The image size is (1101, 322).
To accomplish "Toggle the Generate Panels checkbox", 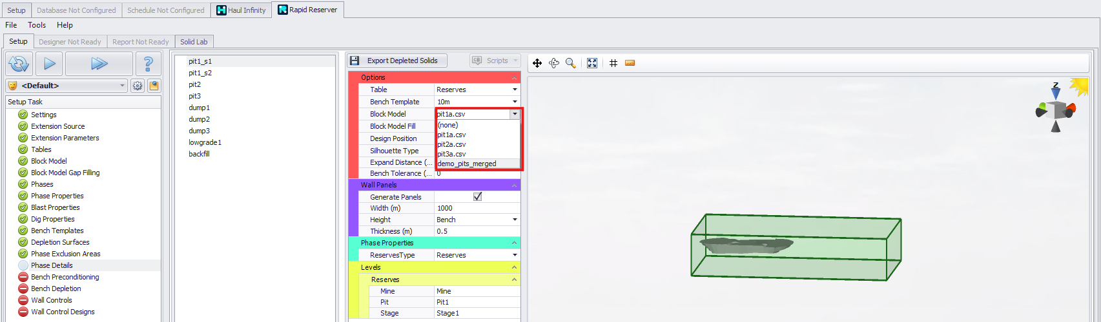I will point(477,197).
